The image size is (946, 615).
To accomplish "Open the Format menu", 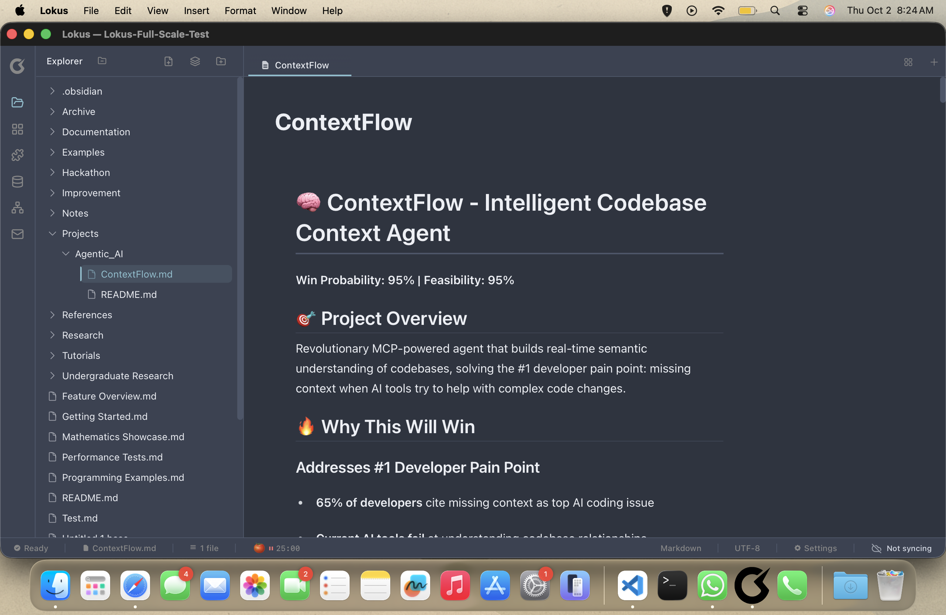I will 240,11.
